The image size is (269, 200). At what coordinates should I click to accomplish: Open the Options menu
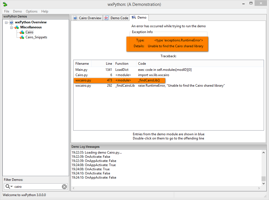[32, 11]
